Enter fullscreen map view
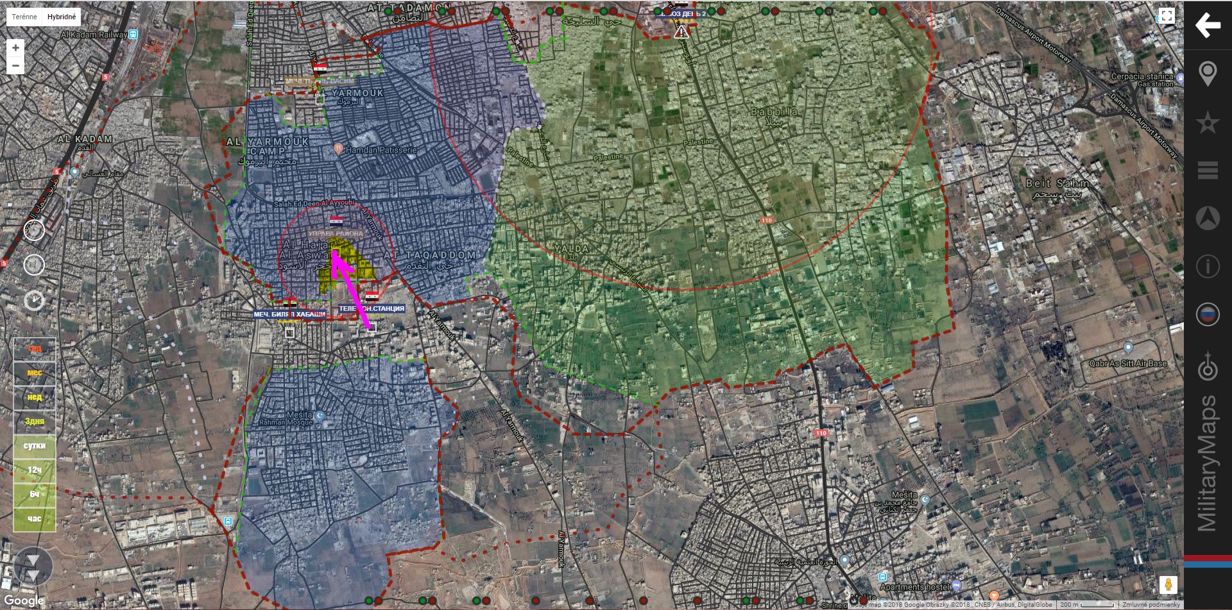Viewport: 1232px width, 610px height. pos(1166,16)
